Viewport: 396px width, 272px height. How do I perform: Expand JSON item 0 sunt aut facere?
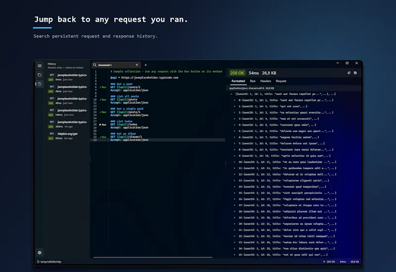(x=234, y=100)
